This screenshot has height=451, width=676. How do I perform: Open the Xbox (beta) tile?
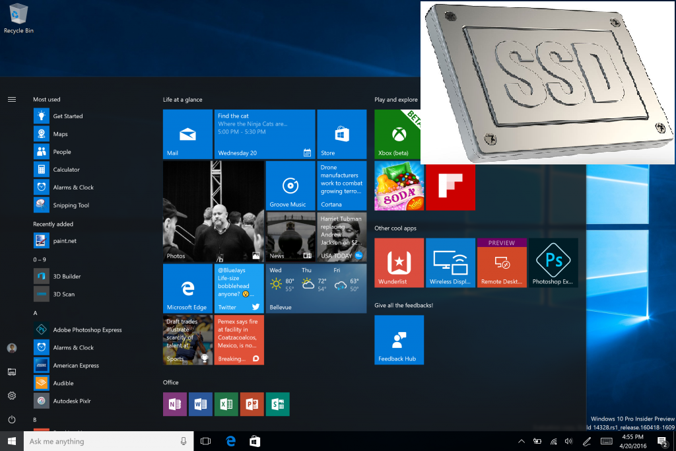coord(397,134)
